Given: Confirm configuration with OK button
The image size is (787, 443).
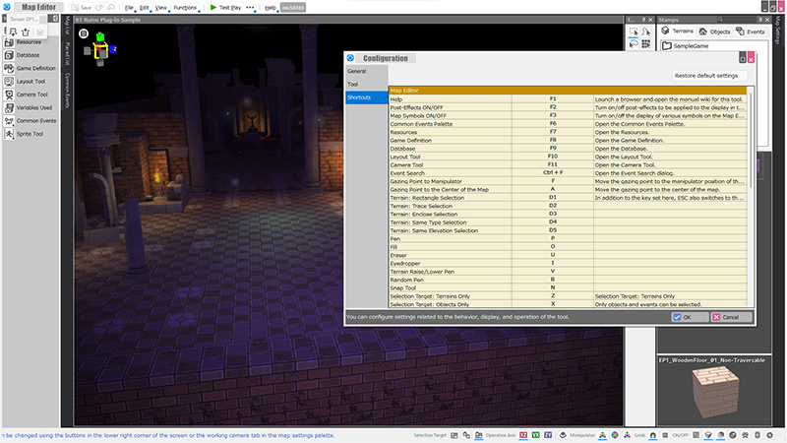Looking at the screenshot, I should (690, 317).
